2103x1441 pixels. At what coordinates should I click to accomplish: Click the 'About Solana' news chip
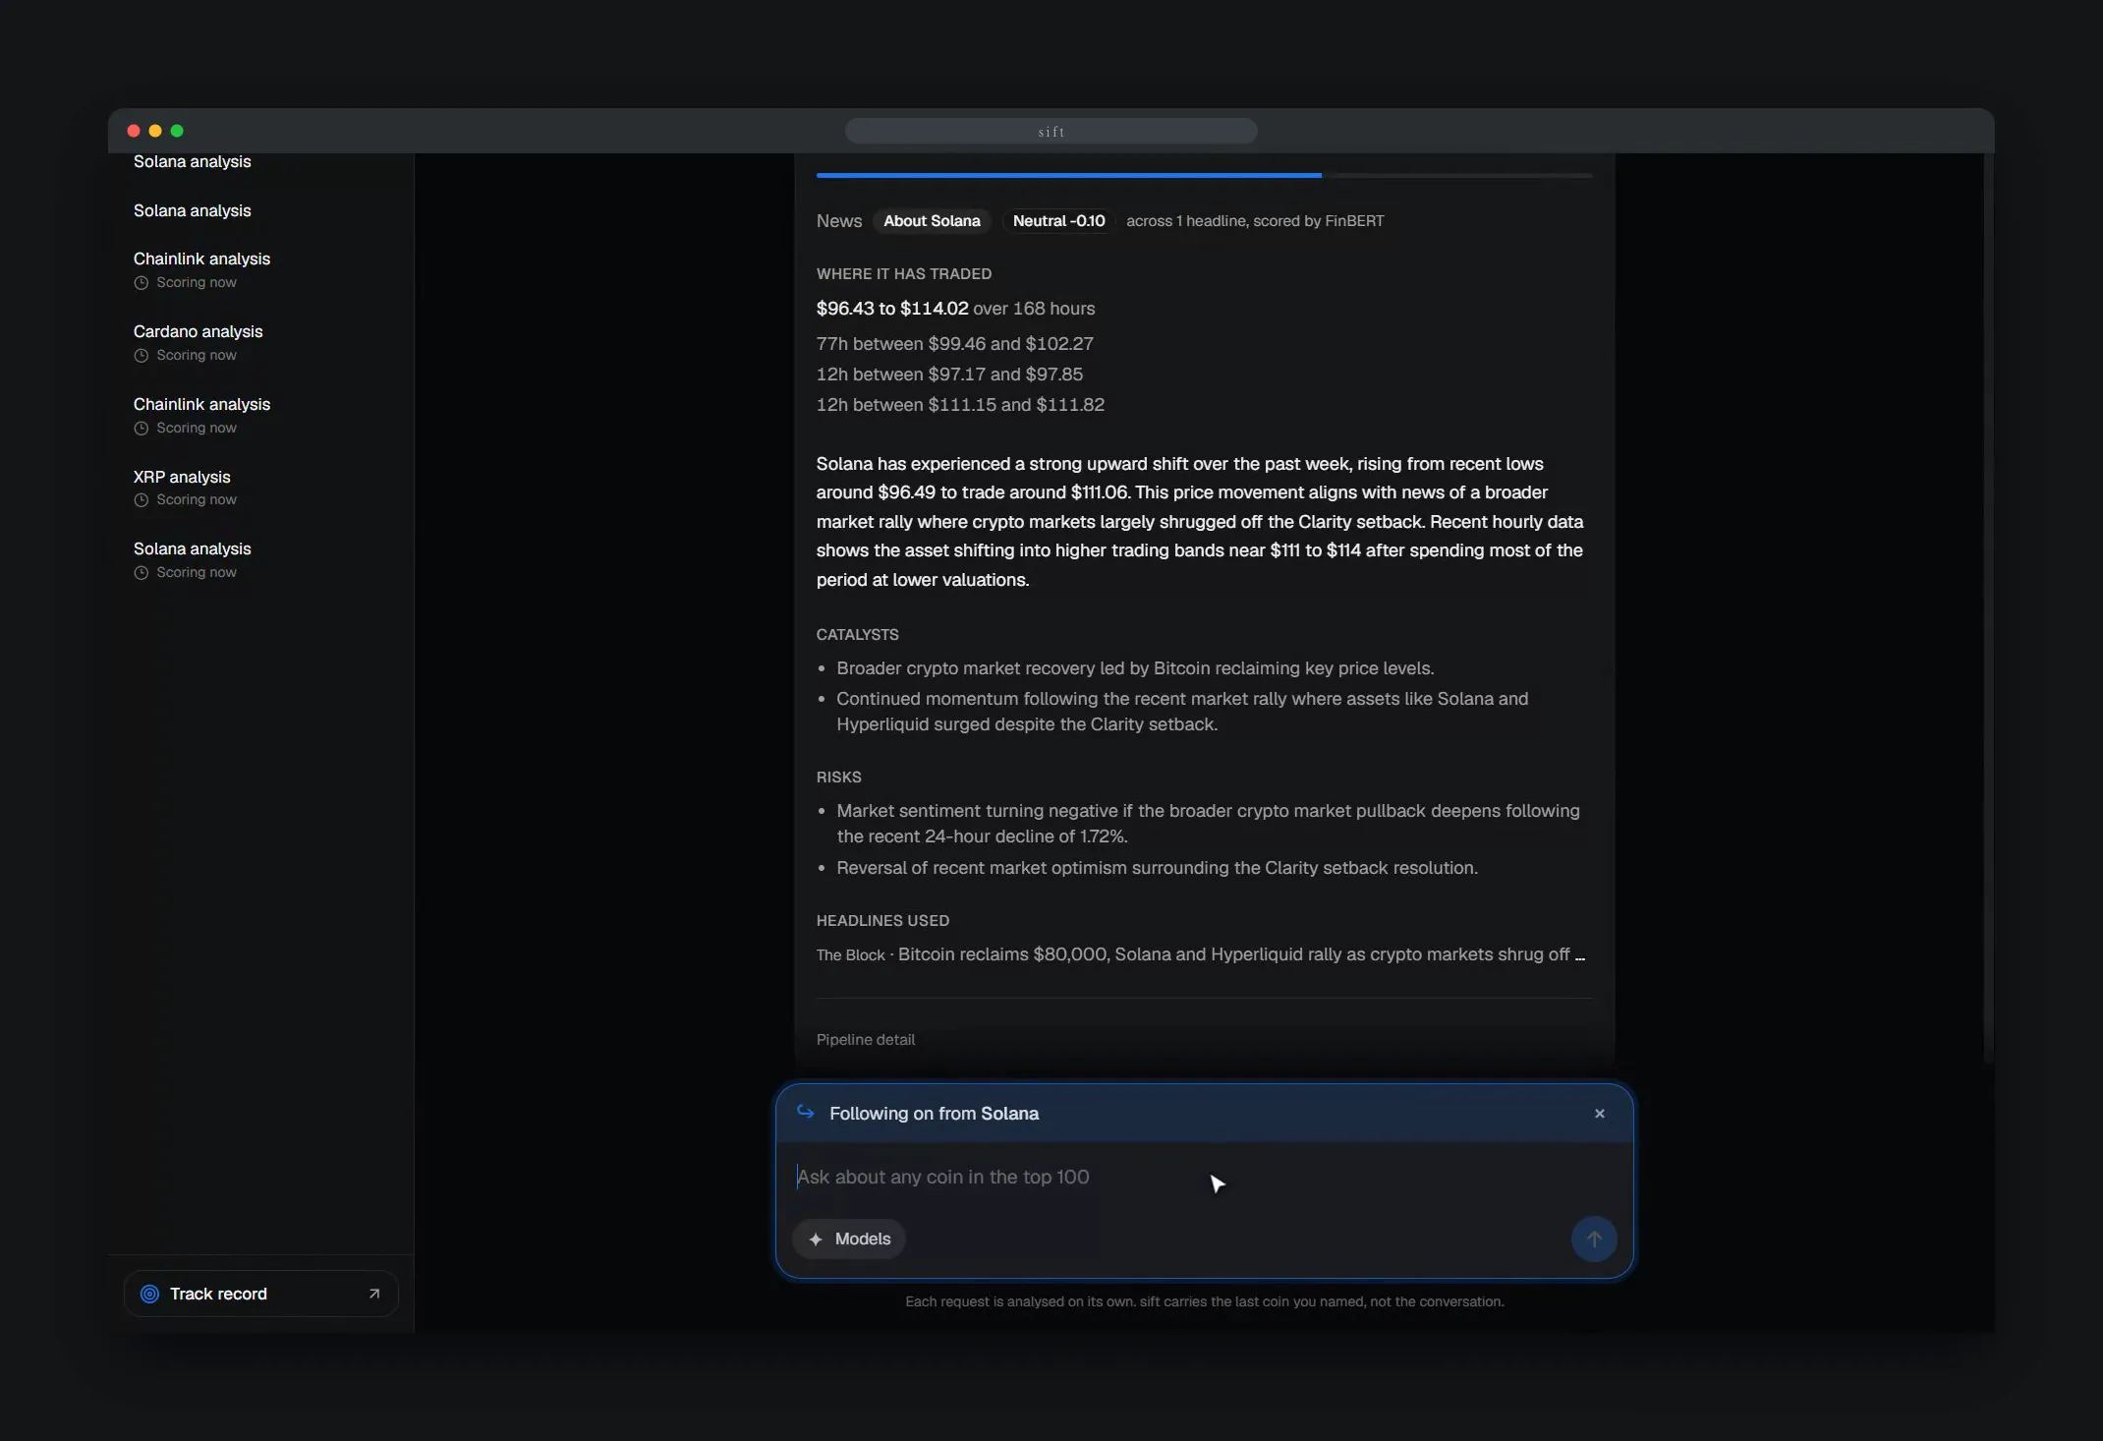pos(932,221)
